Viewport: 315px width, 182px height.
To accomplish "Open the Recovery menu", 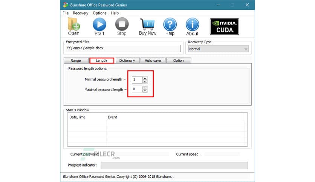I will coord(80,13).
